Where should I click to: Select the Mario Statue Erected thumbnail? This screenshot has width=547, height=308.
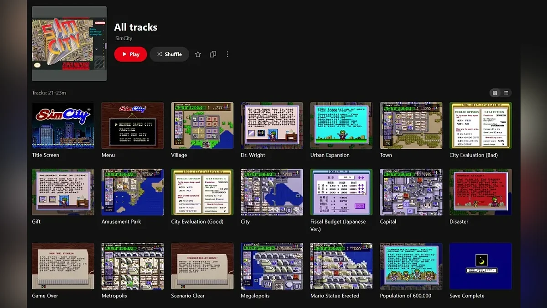coord(341,266)
